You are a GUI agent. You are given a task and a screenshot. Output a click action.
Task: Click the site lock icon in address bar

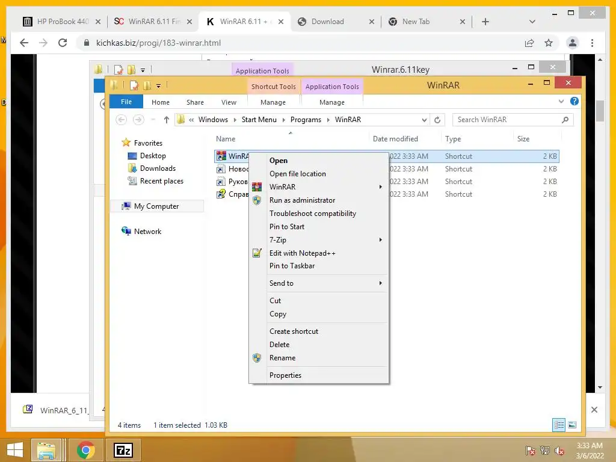[x=87, y=43]
